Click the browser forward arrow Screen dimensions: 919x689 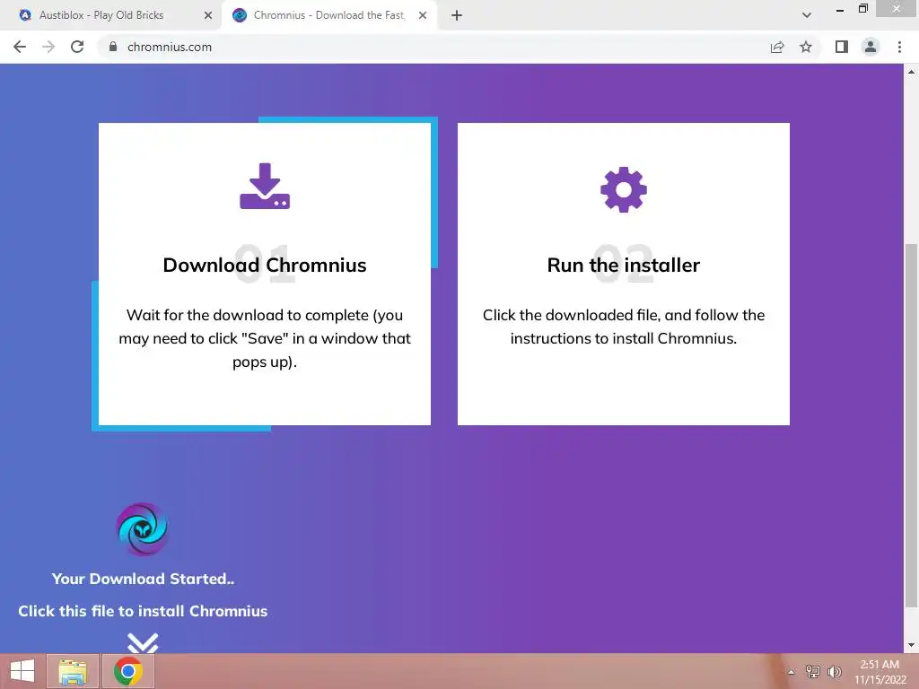[x=48, y=47]
